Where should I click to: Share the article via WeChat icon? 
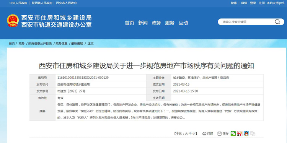pos(233,133)
